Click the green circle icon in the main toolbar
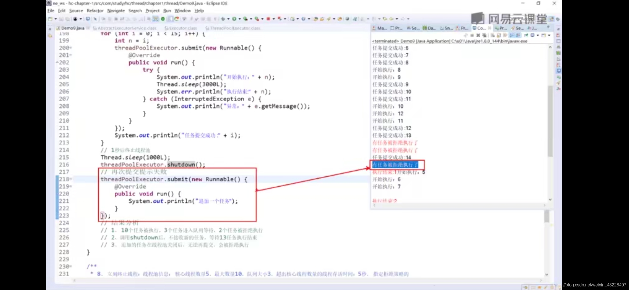 [x=163, y=19]
